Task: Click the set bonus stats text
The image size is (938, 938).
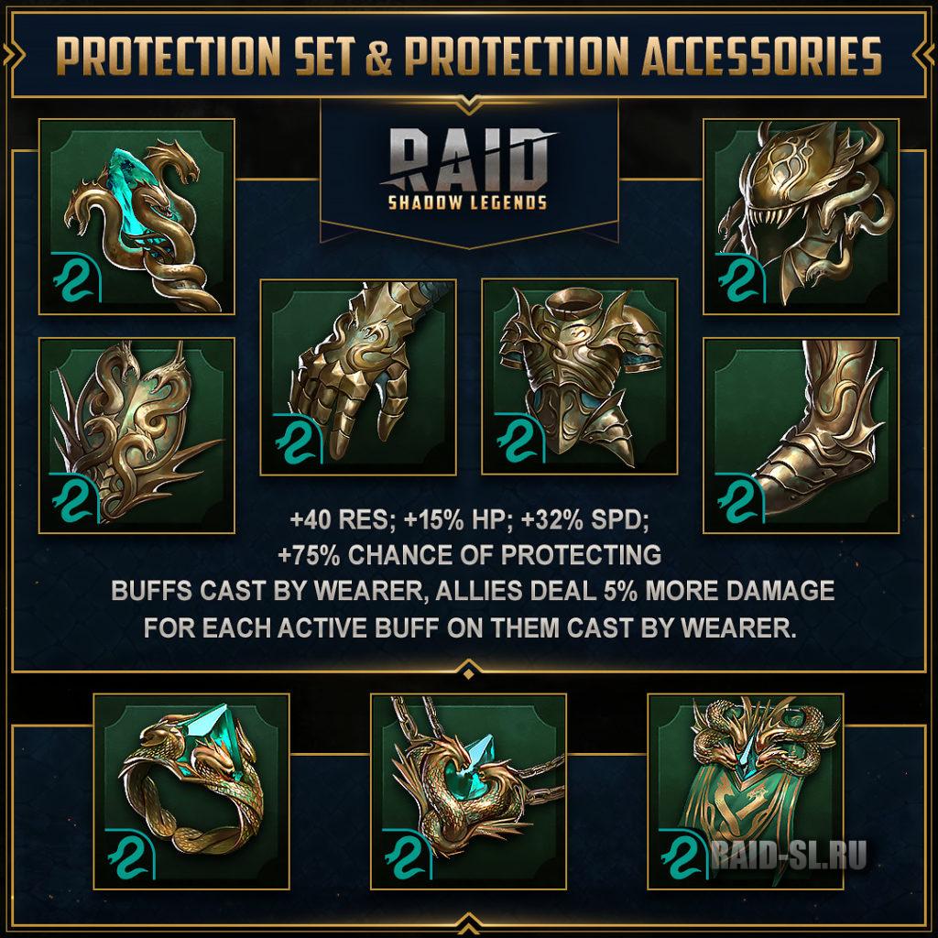Action: 472,573
